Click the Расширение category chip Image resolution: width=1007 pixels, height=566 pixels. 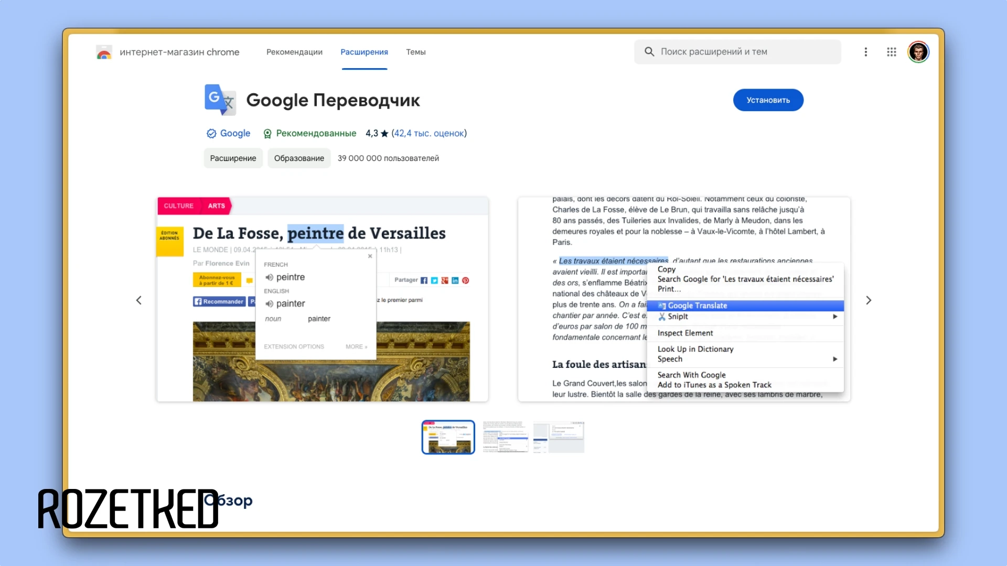233,158
